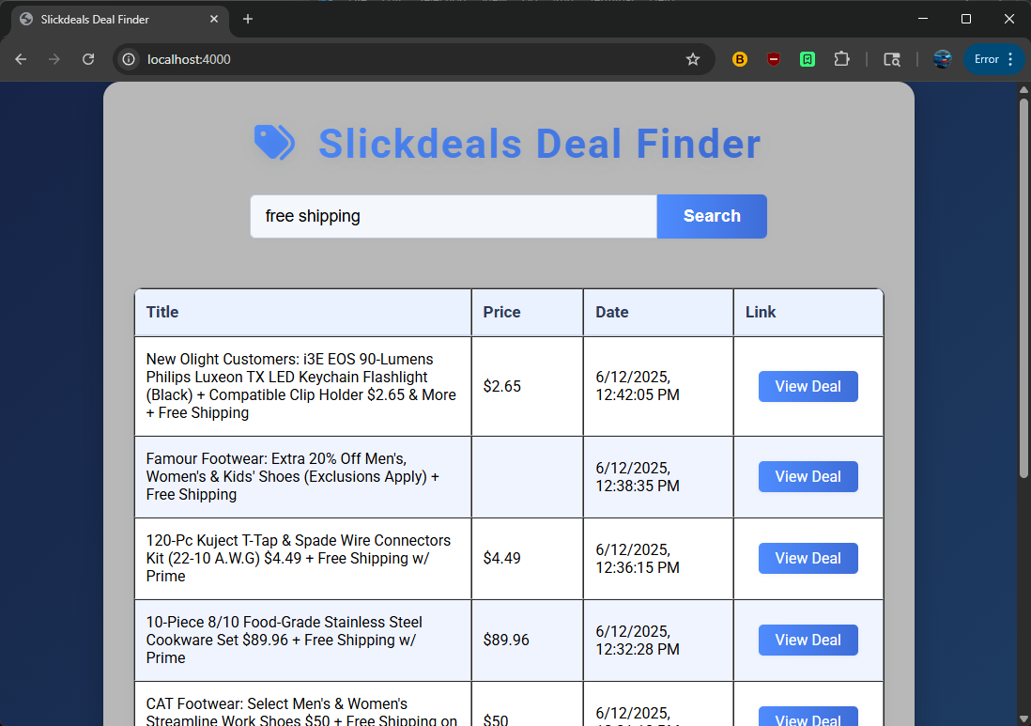Bookmark this page with the star icon

point(693,59)
